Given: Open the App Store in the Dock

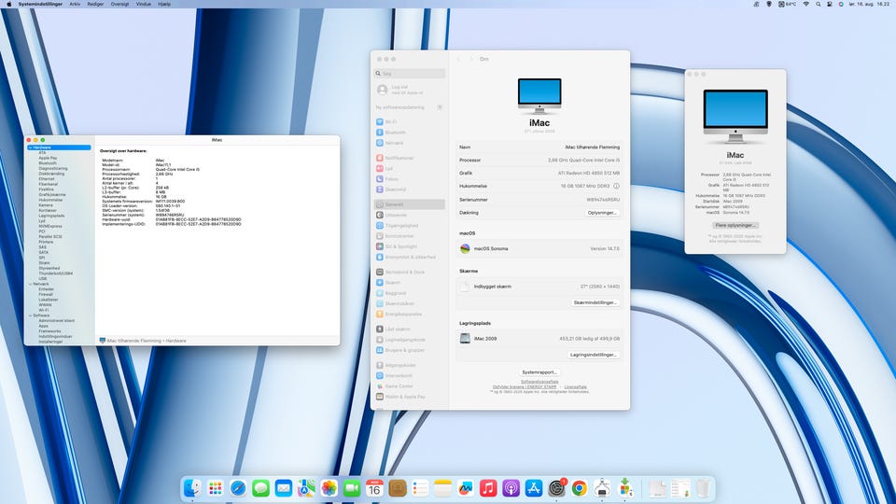Looking at the screenshot, I should coord(534,487).
